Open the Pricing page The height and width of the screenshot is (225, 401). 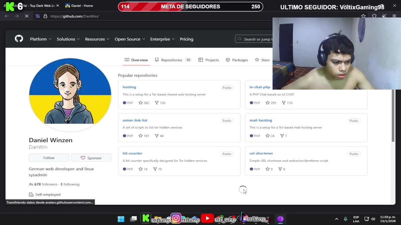click(x=186, y=39)
